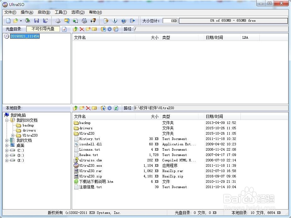This screenshot has height=218, width=291.
Task: Select ultraiso.chm in the local file list
Action: (x=91, y=160)
